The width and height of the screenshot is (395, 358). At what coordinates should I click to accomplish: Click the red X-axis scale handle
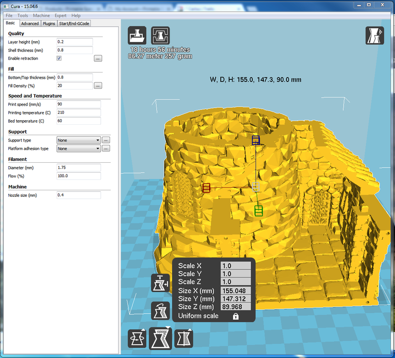[206, 188]
